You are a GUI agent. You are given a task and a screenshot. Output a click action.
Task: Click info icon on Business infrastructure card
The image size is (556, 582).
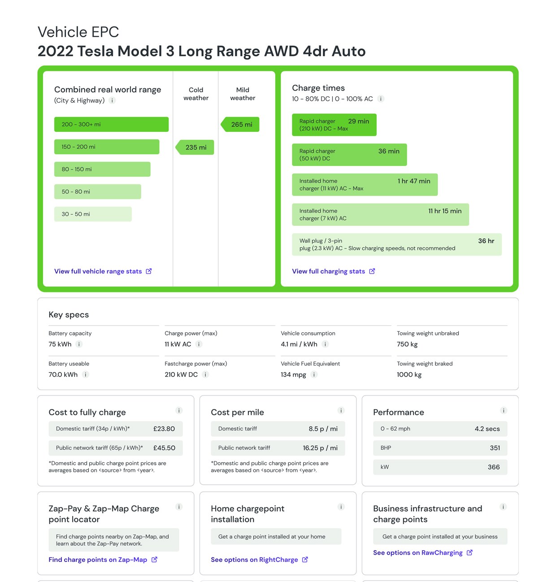pyautogui.click(x=504, y=507)
